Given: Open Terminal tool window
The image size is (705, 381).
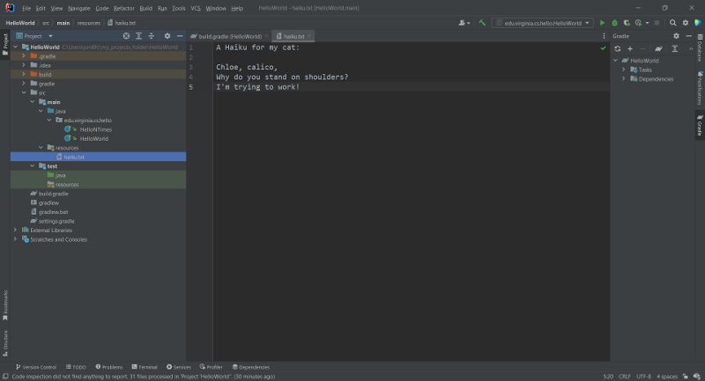Looking at the screenshot, I should pos(145,367).
